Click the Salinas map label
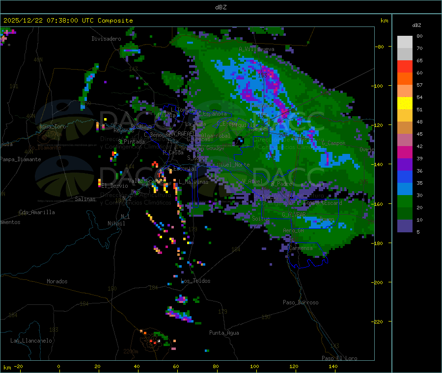Viewport: 442px width, 373px height. 85,199
